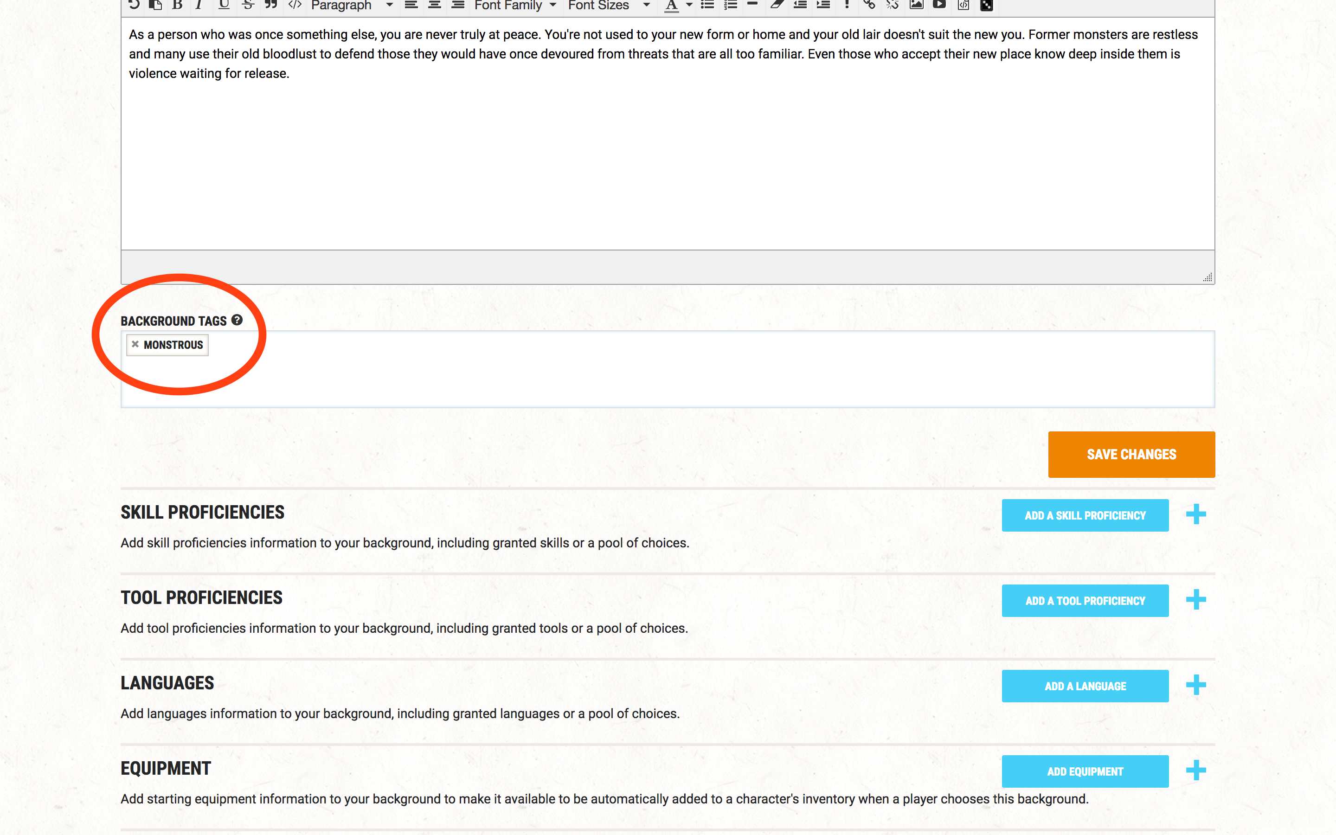The width and height of the screenshot is (1336, 835).
Task: Toggle numbered list formatting
Action: pos(730,5)
